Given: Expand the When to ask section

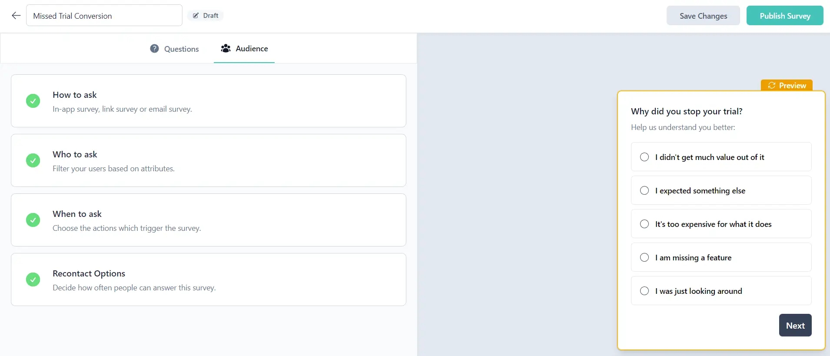Looking at the screenshot, I should click(x=209, y=220).
